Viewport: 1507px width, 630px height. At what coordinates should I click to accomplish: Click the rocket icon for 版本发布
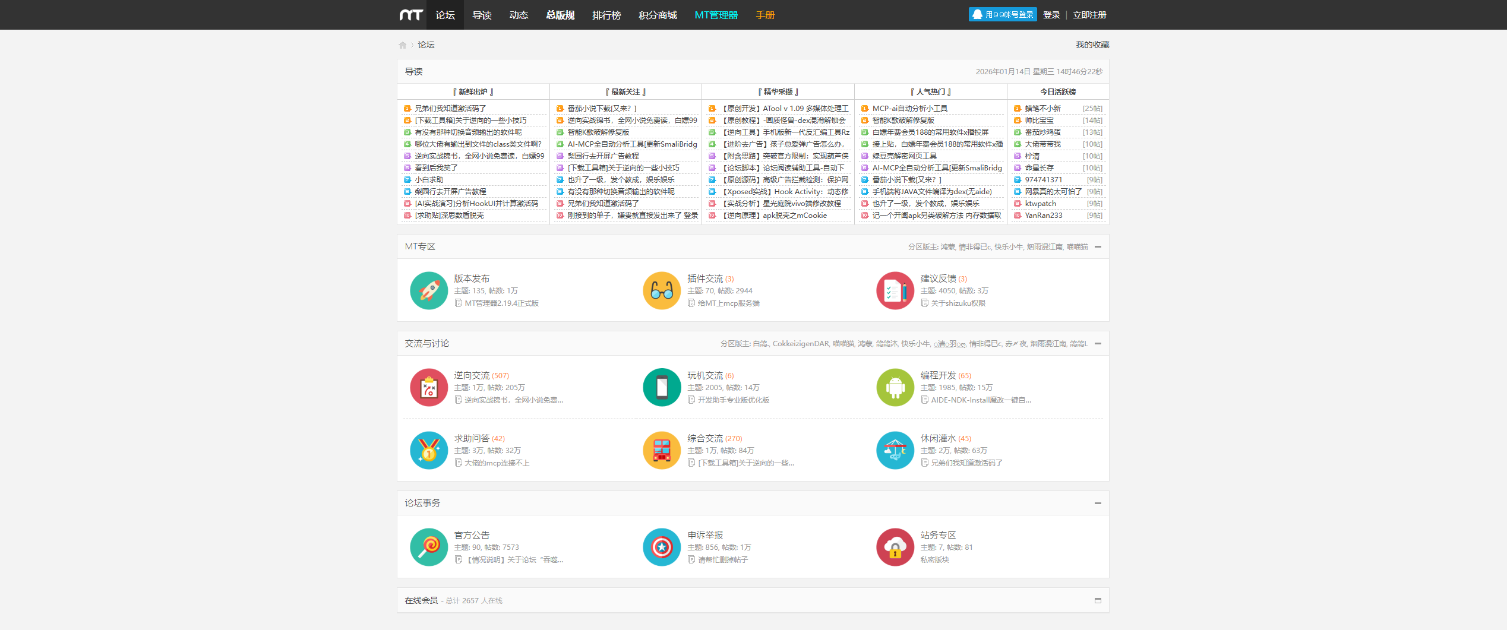pyautogui.click(x=428, y=290)
